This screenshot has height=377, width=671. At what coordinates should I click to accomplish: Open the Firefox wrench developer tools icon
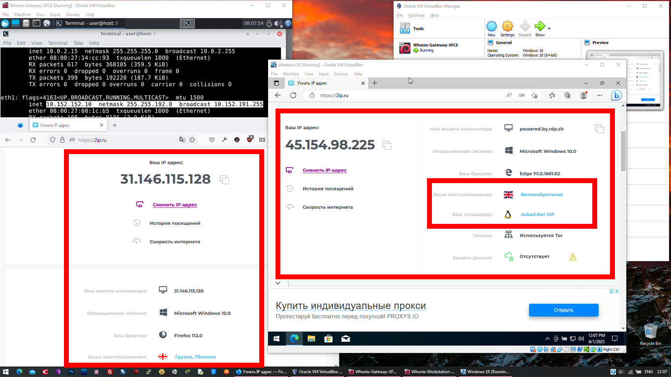tap(224, 140)
